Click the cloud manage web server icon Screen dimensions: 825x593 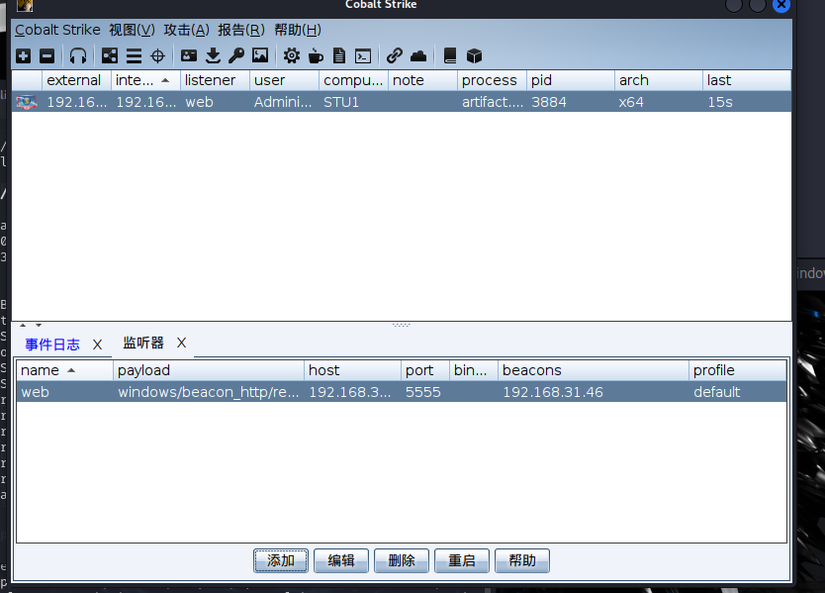pyautogui.click(x=418, y=55)
